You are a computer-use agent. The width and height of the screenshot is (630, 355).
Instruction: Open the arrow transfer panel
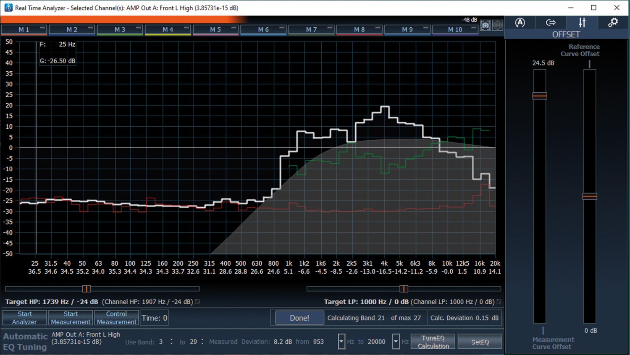pos(551,23)
